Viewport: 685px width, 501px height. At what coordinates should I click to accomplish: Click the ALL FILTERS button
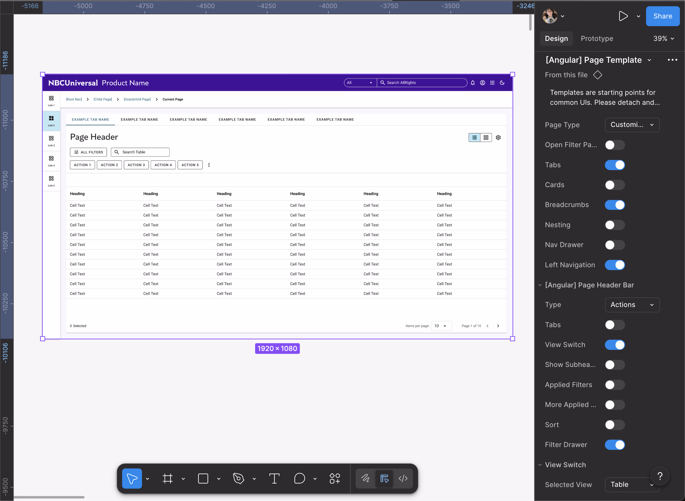(x=89, y=152)
